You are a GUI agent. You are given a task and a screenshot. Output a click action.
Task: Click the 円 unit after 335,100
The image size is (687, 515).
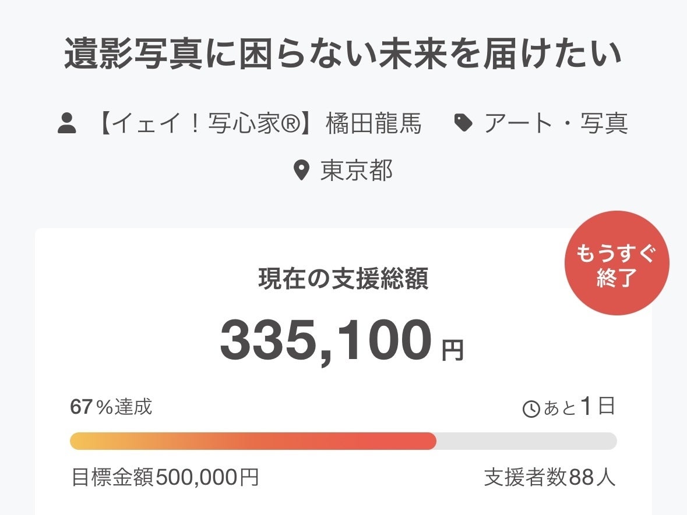point(452,351)
